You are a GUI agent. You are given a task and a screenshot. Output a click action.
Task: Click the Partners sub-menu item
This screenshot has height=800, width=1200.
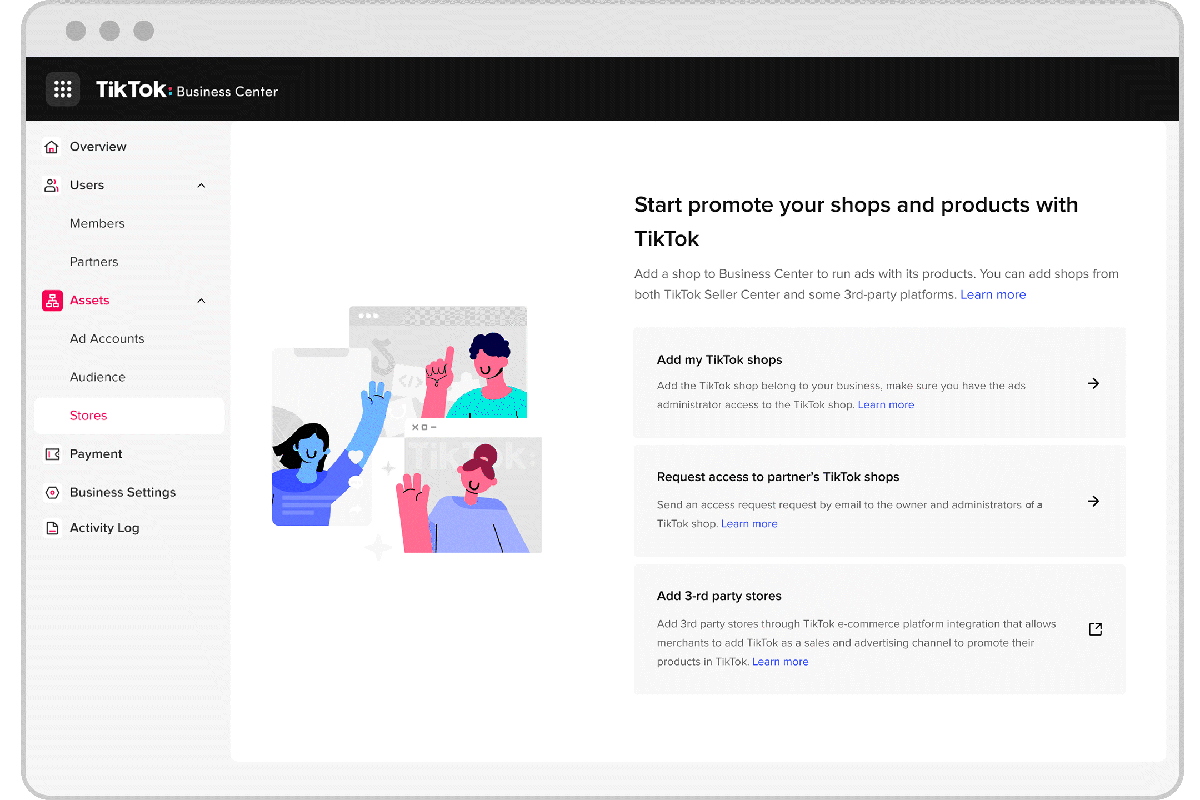click(93, 262)
